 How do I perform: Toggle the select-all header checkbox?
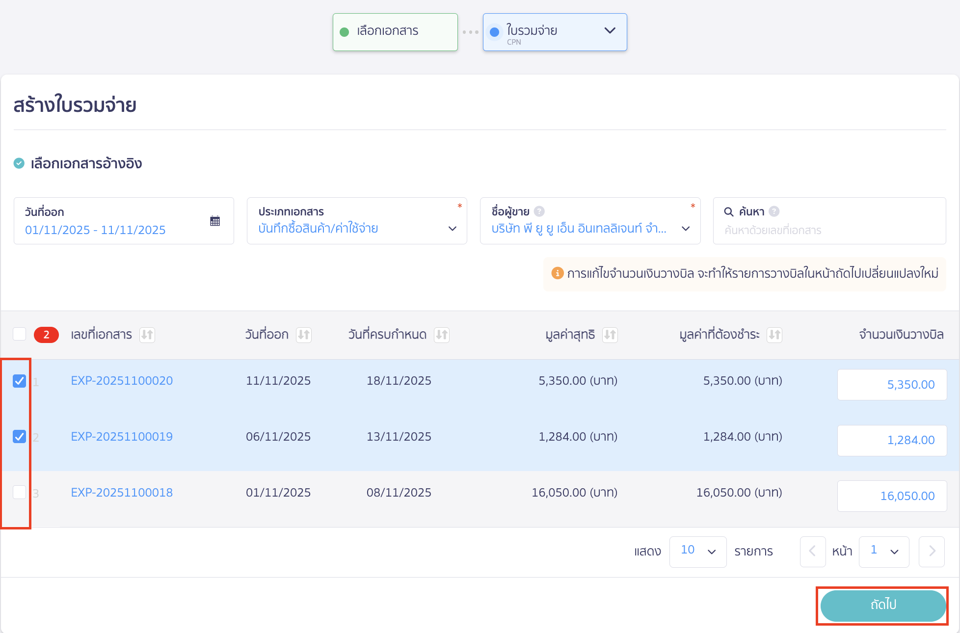[x=20, y=334]
